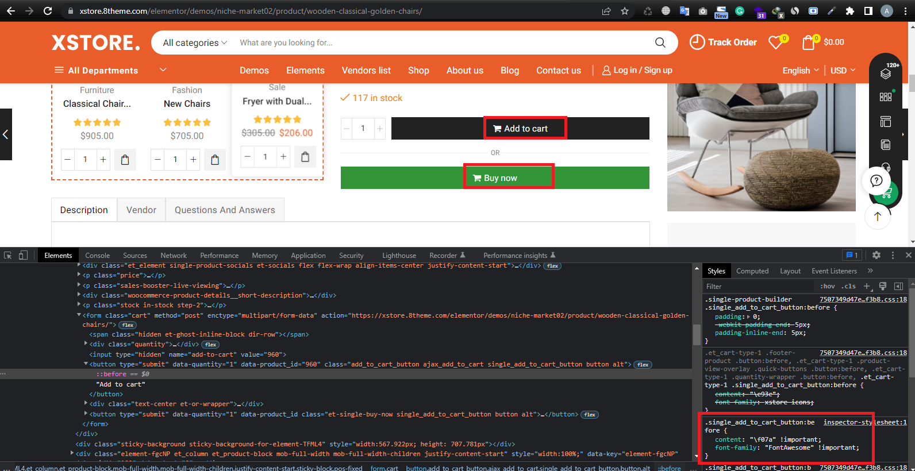Switch to Questions And Answers tab
This screenshot has height=471, width=915.
pyautogui.click(x=225, y=210)
